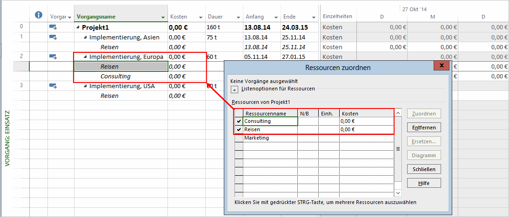Close the Ressourcen zuordnen dialog

[x=441, y=66]
